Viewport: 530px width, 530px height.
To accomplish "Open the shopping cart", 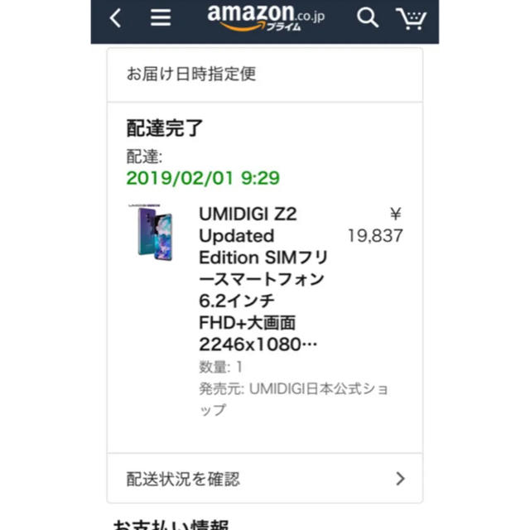I will click(x=411, y=18).
